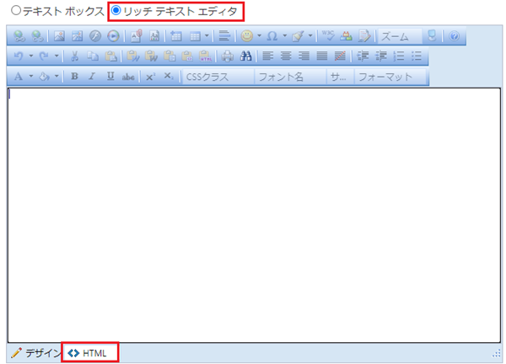
Task: Open the text color A picker
Action: click(19, 77)
